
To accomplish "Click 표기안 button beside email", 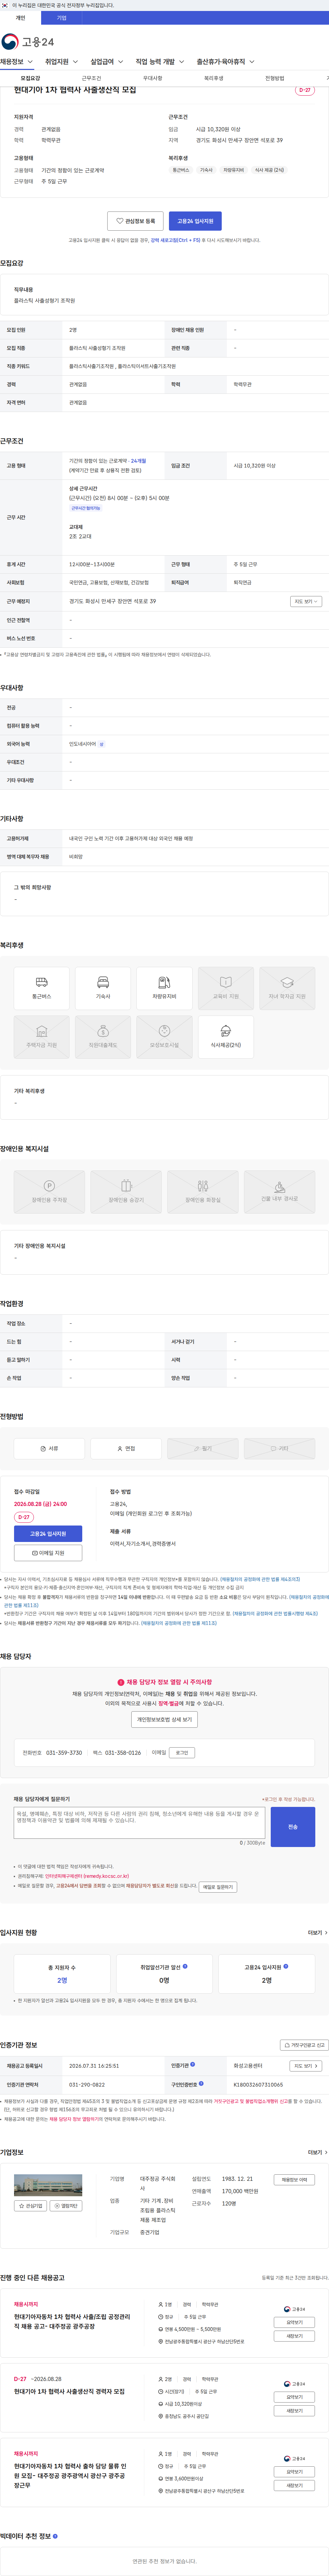I will [x=182, y=1753].
